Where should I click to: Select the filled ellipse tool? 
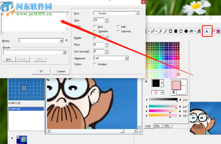(x=186, y=31)
